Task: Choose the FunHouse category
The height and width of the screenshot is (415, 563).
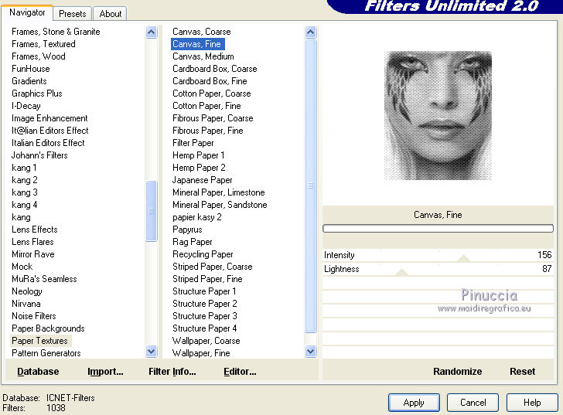Action: pyautogui.click(x=31, y=69)
